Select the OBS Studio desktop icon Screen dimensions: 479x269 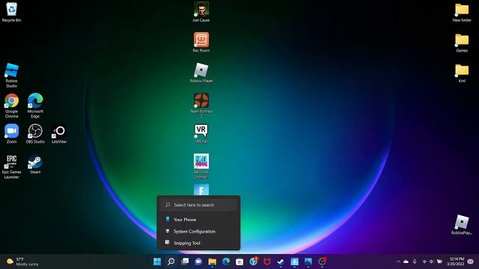click(35, 134)
